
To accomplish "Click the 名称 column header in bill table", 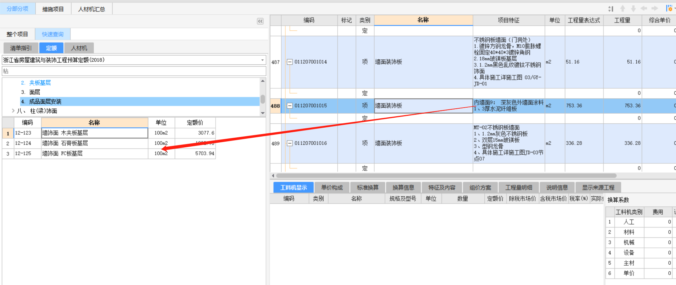I will 423,20.
